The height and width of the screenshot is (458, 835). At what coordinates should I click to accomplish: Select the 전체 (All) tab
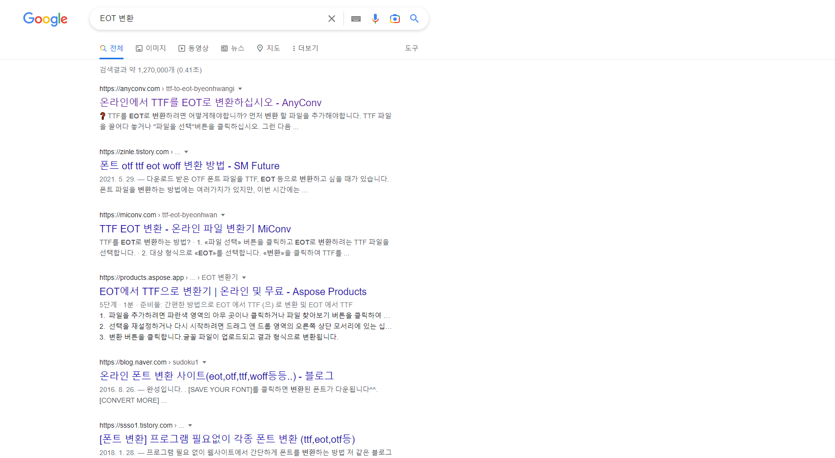112,48
